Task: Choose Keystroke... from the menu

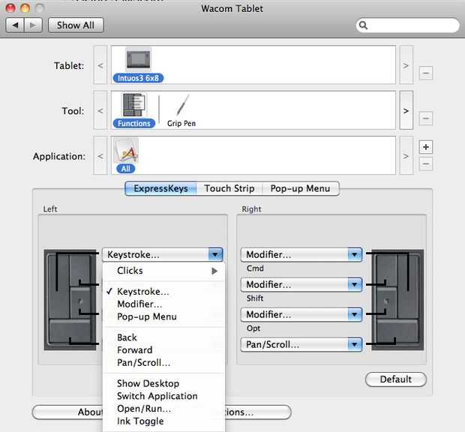Action: tap(163, 292)
